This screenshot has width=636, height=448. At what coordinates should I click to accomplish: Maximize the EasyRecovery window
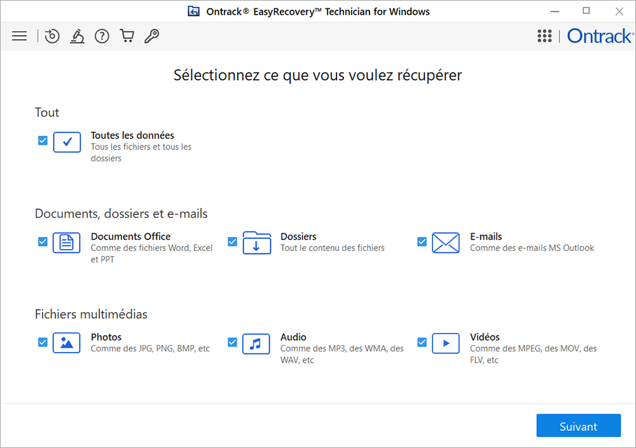(x=586, y=11)
